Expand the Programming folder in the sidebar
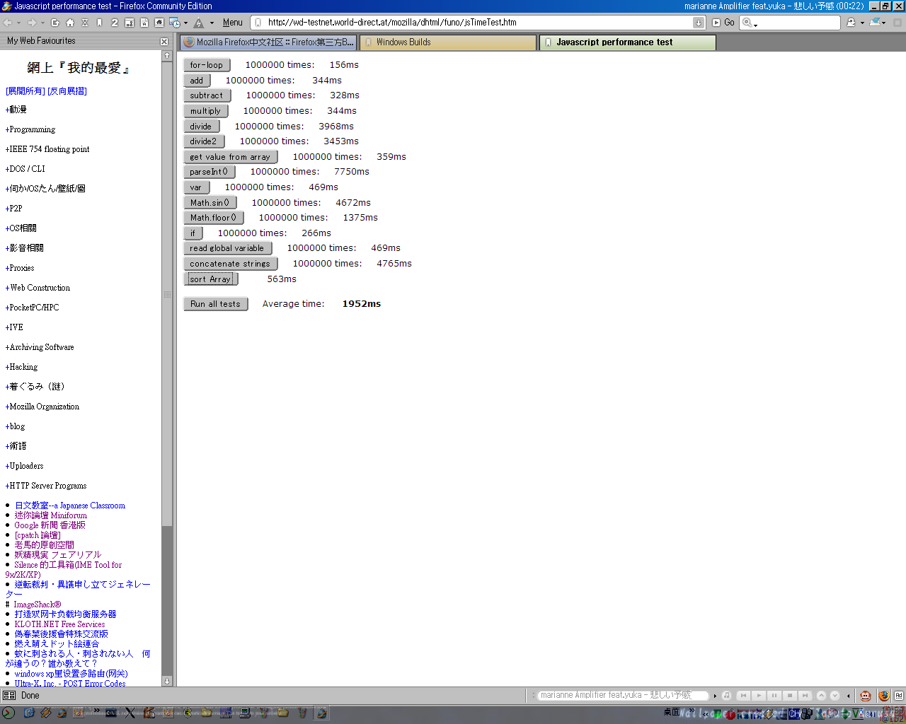906x724 pixels. click(x=32, y=129)
